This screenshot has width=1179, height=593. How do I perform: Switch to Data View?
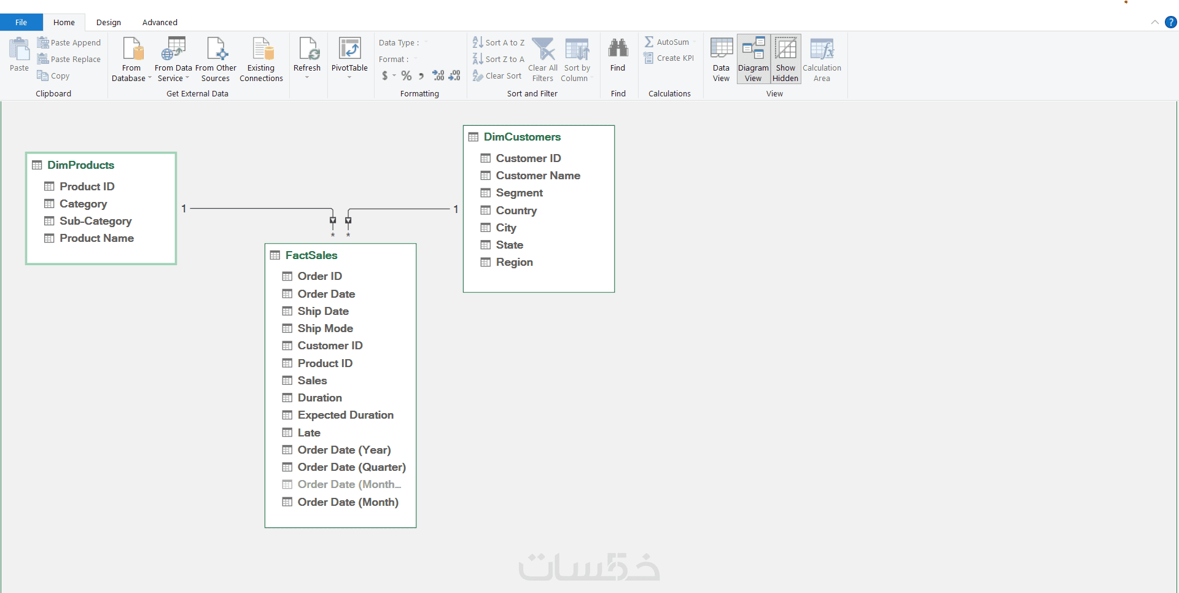click(721, 59)
